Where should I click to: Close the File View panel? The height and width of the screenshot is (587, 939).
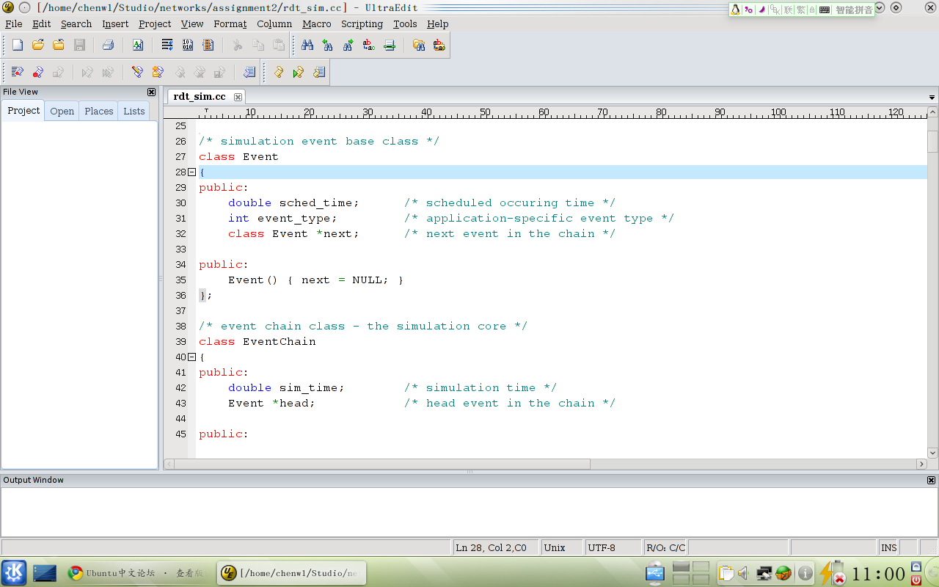(x=151, y=92)
